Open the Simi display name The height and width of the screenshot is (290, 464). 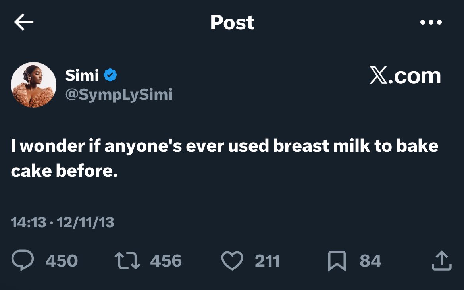[82, 75]
